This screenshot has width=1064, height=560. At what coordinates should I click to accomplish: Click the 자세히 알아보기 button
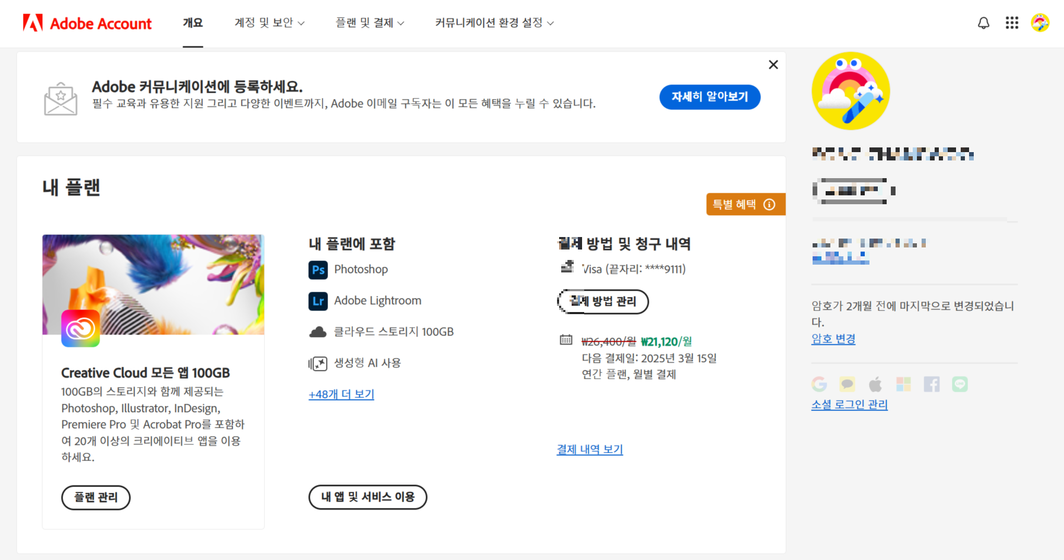coord(709,97)
